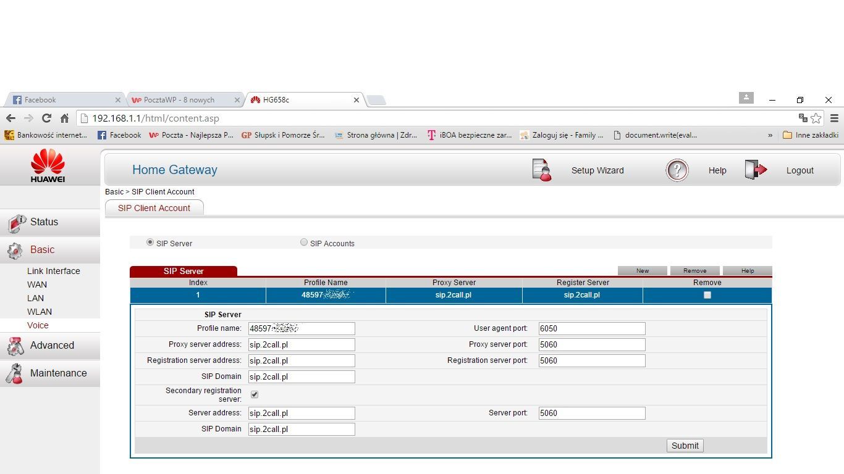The width and height of the screenshot is (844, 474).
Task: Click the Logout door icon
Action: (755, 170)
